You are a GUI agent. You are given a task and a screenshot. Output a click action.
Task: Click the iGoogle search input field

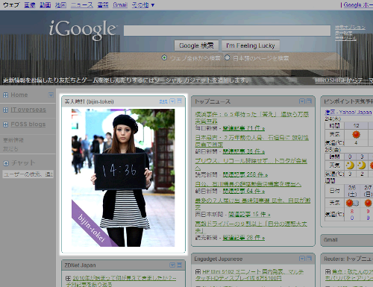[x=227, y=31]
